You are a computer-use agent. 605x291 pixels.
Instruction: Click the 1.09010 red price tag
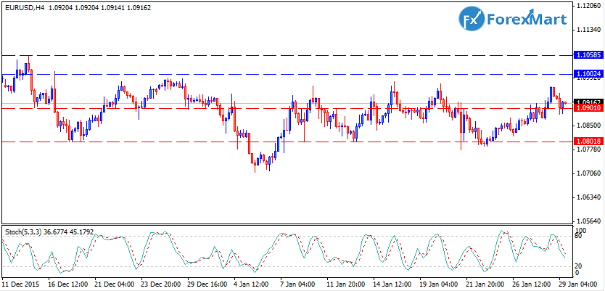(x=587, y=108)
